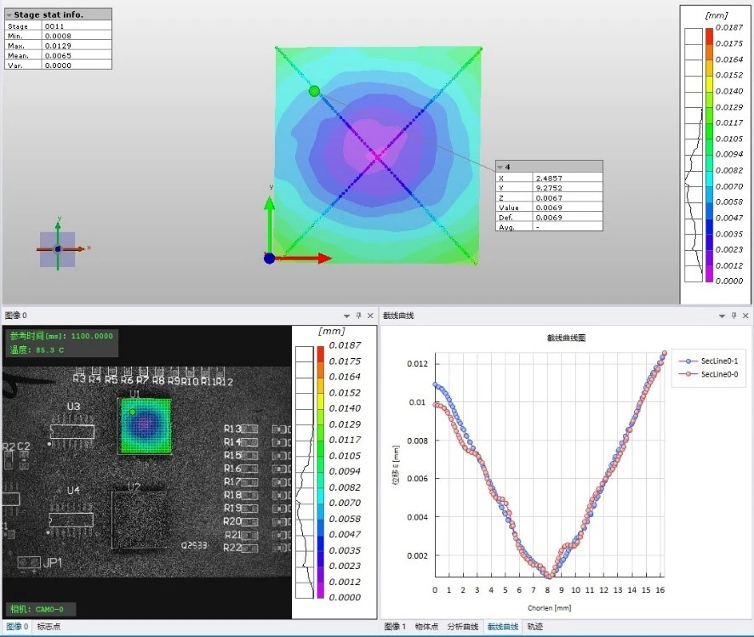This screenshot has height=637, width=754.
Task: Toggle SecLine0-0 legend entry
Action: point(708,373)
